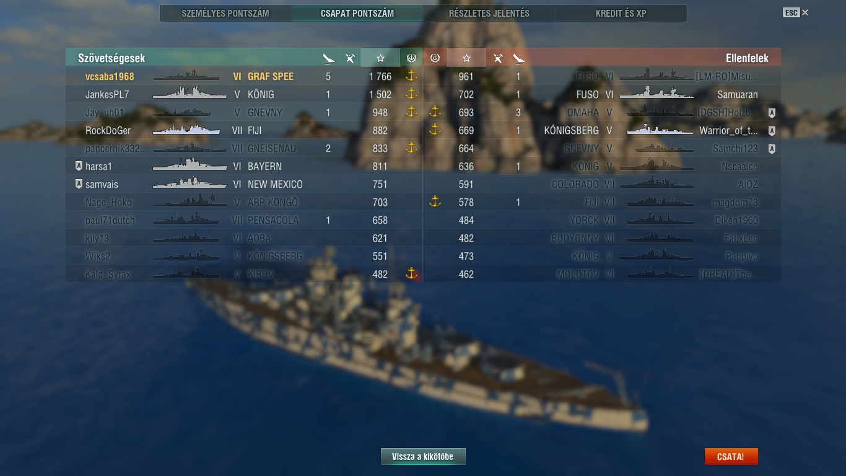Select enemy player Samuaran
The width and height of the screenshot is (846, 476).
(738, 95)
